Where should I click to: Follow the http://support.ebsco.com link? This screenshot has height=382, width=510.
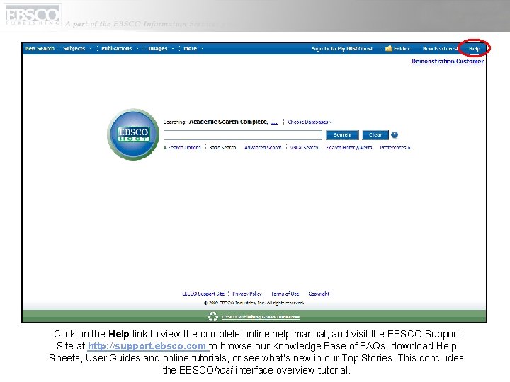click(x=148, y=346)
